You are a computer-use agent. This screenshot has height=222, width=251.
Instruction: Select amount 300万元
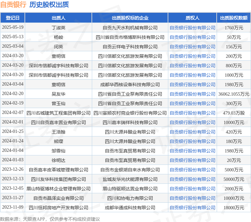pos(234,103)
